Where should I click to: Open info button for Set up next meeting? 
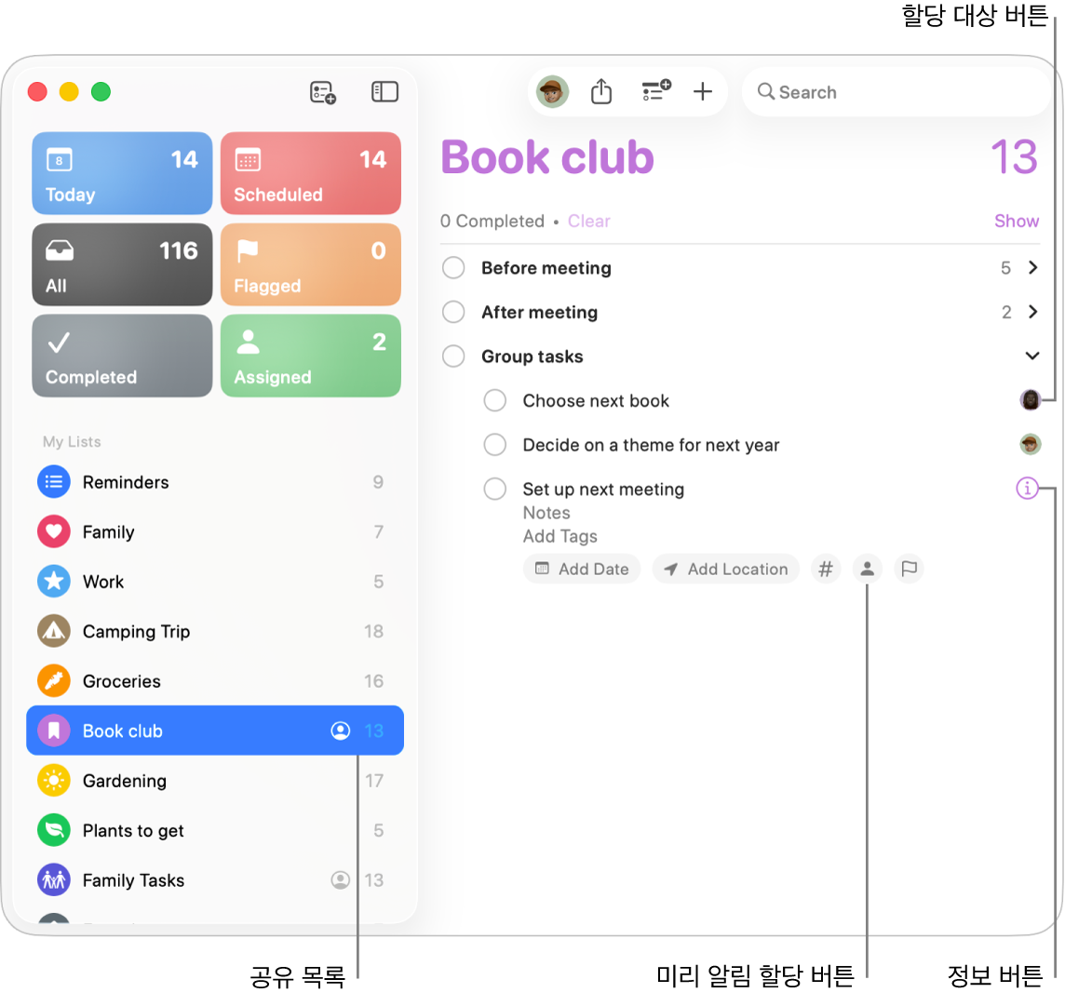[x=1027, y=489]
